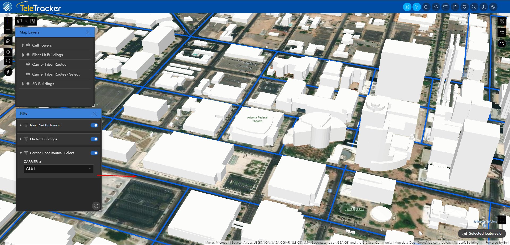
Task: Click the location pin icon in header
Action: coord(464,7)
